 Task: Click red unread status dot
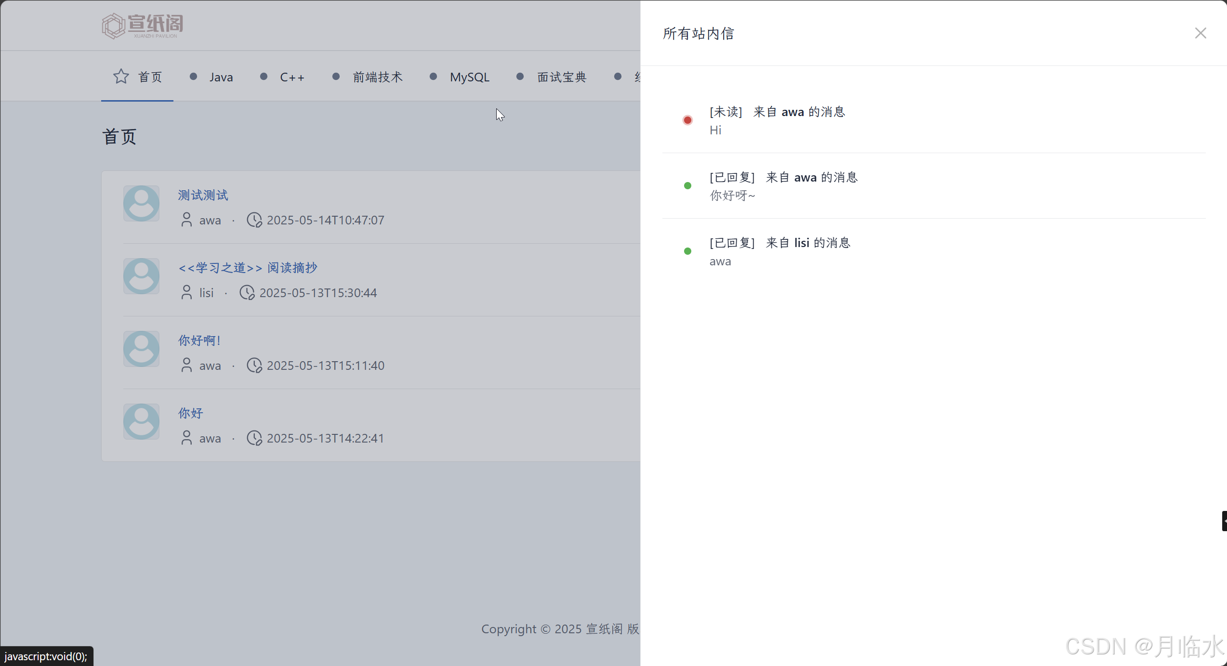pyautogui.click(x=687, y=120)
